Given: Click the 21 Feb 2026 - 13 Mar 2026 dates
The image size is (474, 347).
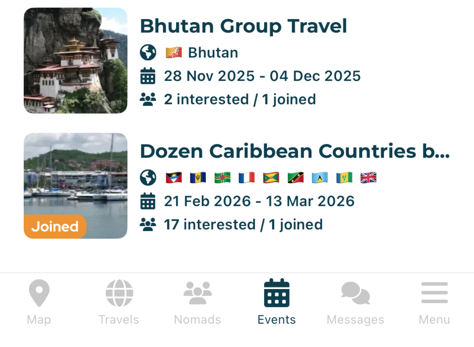Looking at the screenshot, I should pos(259,201).
